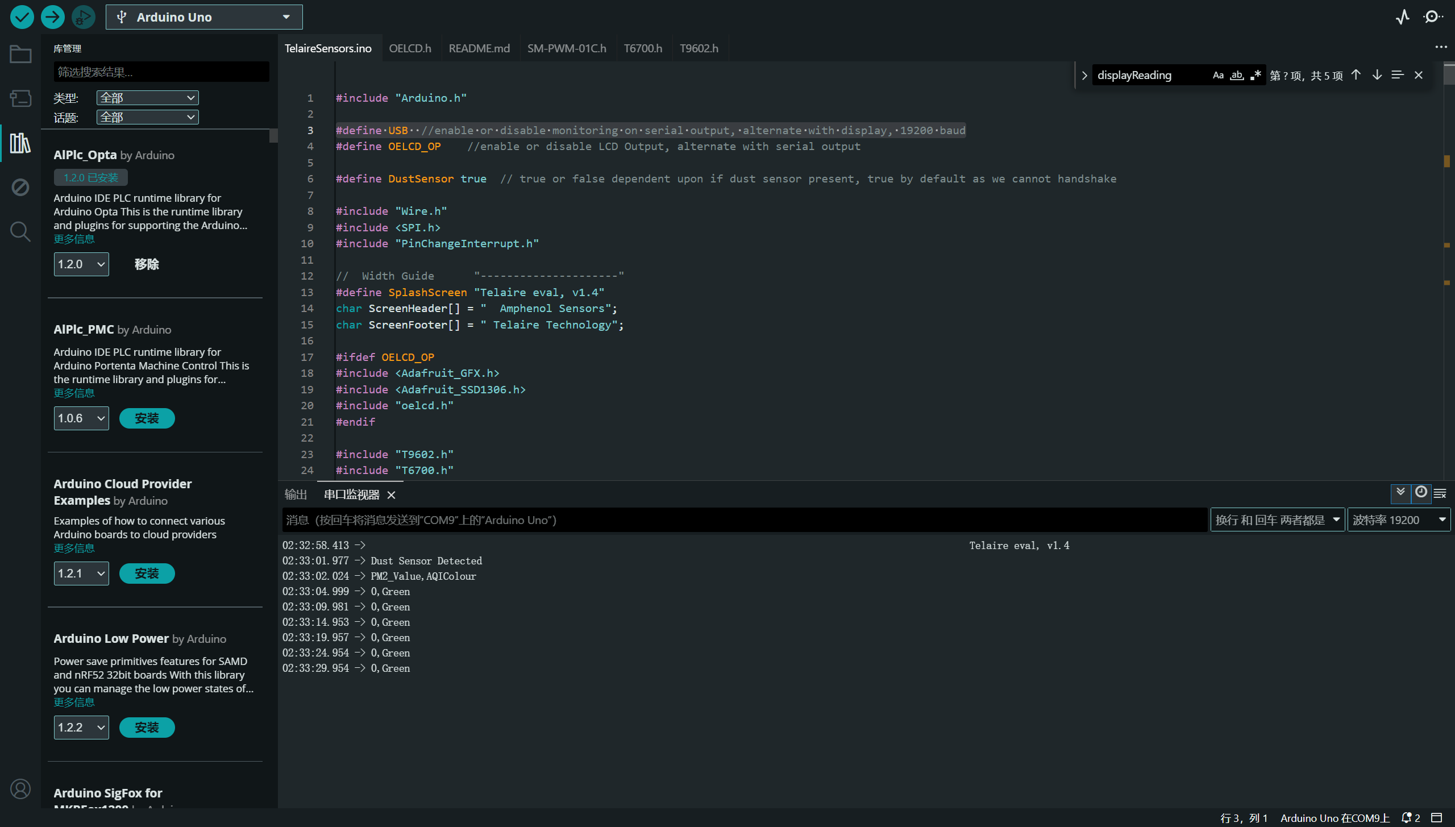Install the Arduino Low Power library

tap(147, 728)
